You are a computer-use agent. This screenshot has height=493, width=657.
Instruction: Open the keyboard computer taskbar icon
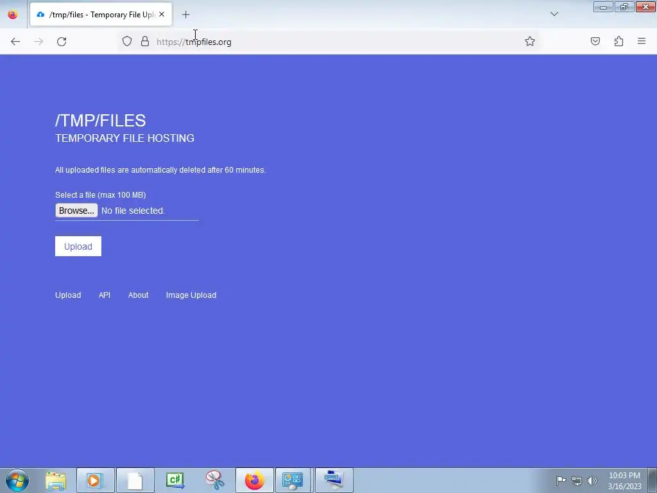point(334,480)
